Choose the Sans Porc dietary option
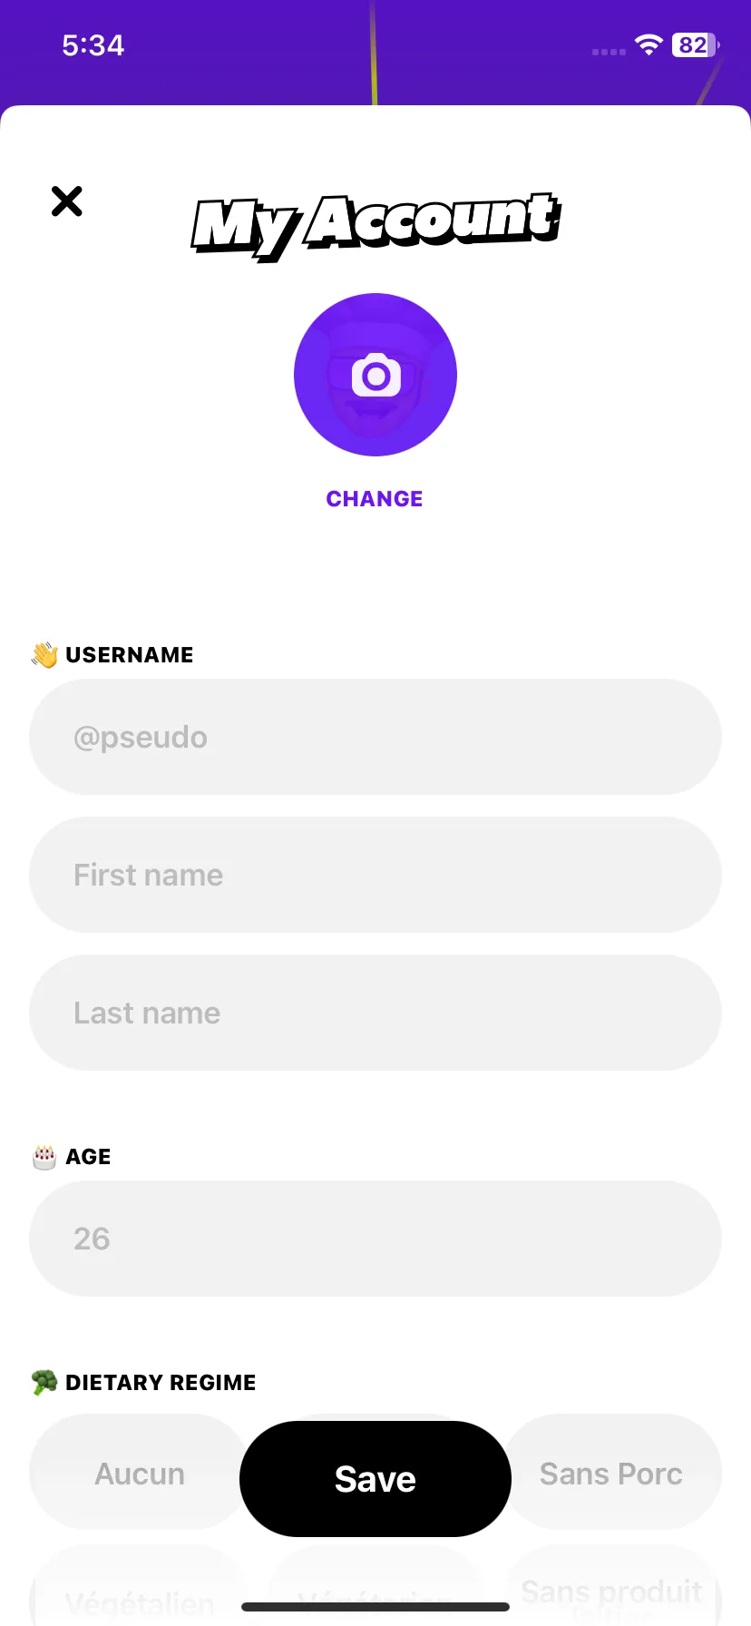Screen dimensions: 751x1626 coord(611,1474)
